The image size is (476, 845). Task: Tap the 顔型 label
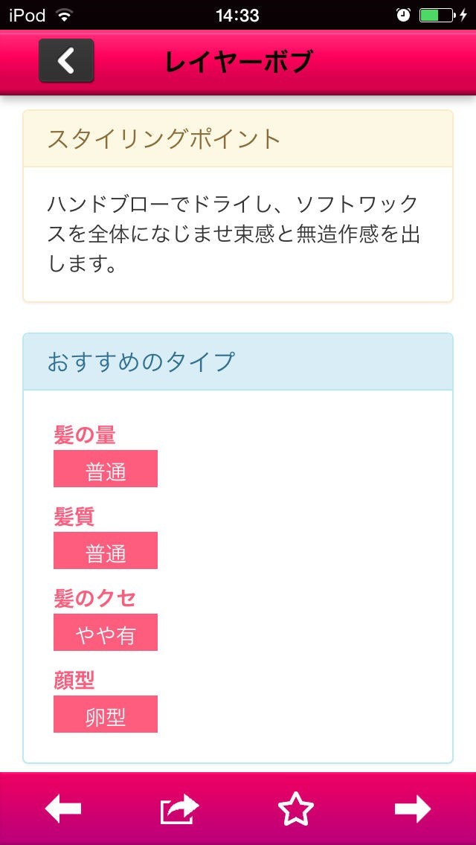74,680
